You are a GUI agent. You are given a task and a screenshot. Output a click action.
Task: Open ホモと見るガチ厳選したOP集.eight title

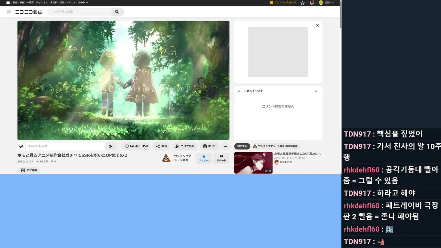297,154
